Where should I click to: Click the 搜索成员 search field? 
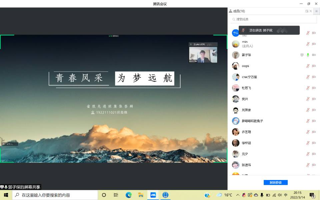click(x=273, y=19)
